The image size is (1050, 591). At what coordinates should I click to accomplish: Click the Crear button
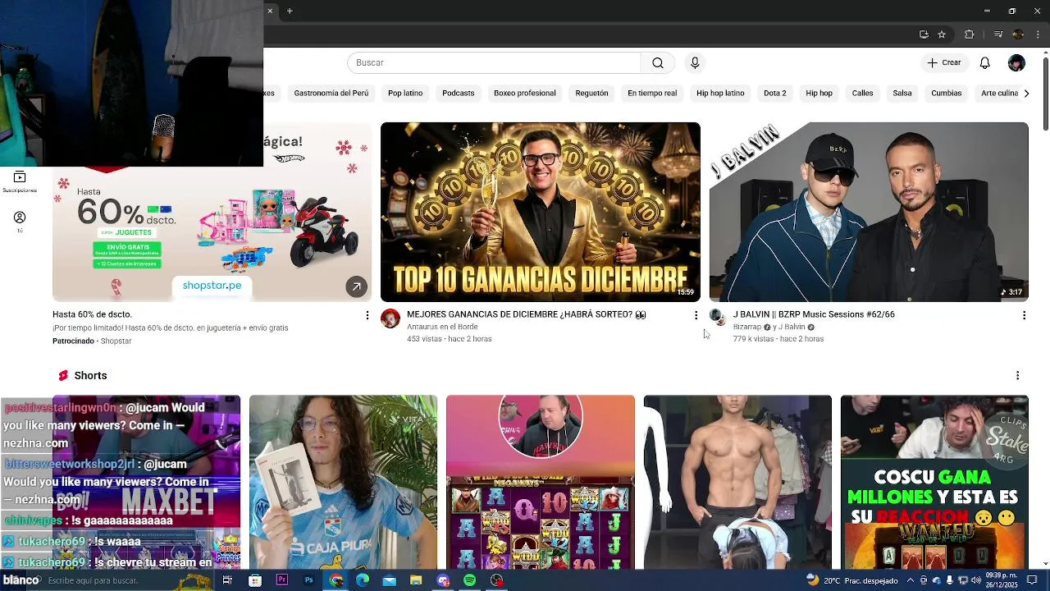click(944, 63)
